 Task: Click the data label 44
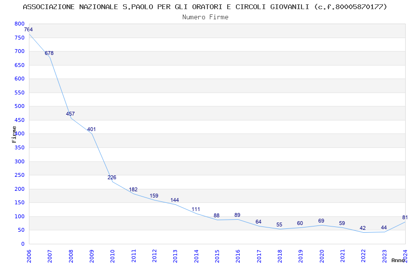[x=384, y=228]
